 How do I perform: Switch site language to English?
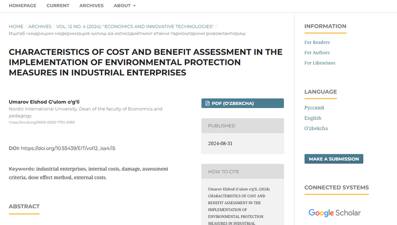pos(313,118)
